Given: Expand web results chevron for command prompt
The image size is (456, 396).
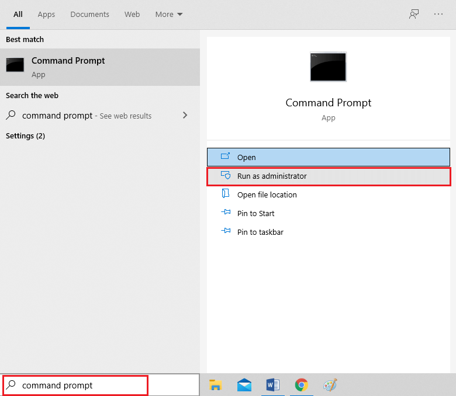Looking at the screenshot, I should 185,116.
